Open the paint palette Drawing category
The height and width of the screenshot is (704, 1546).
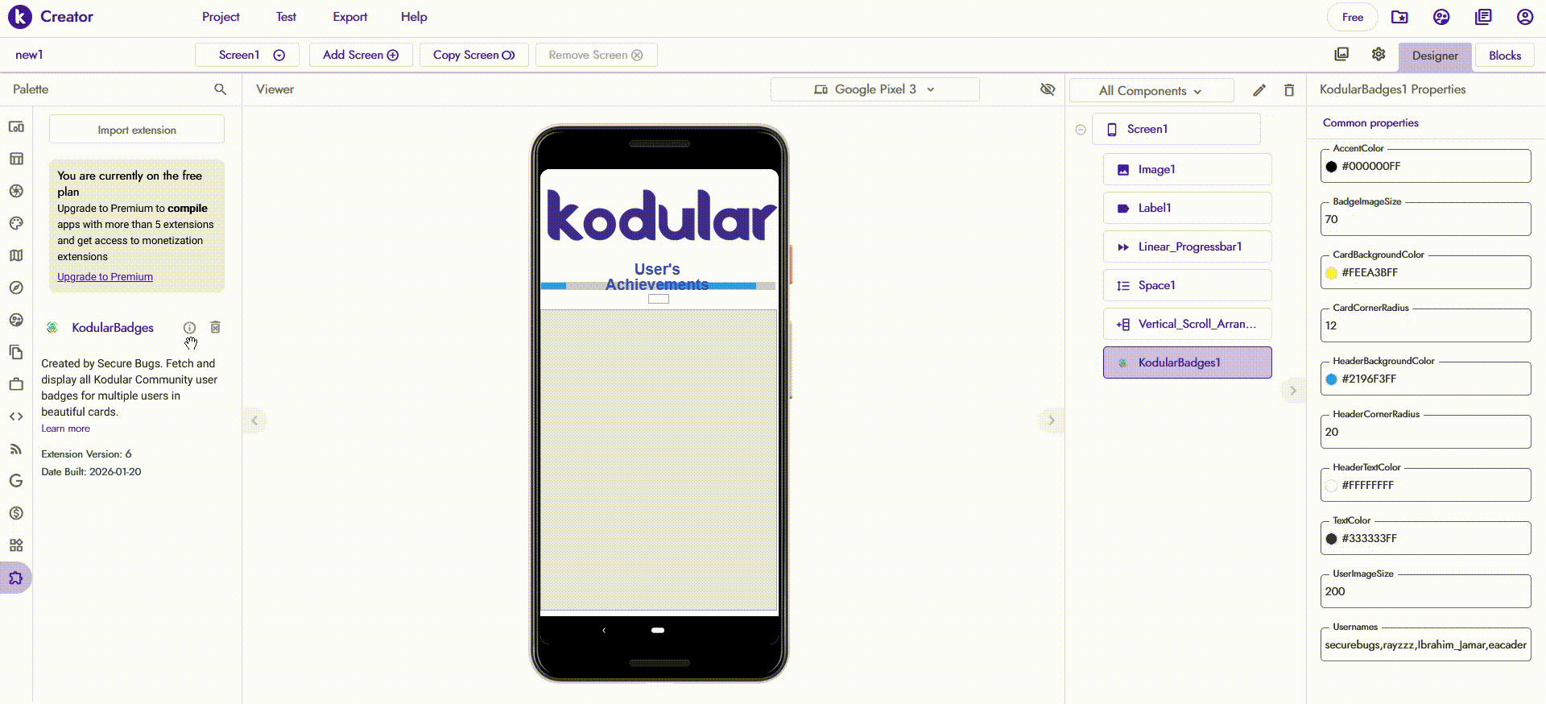point(16,223)
